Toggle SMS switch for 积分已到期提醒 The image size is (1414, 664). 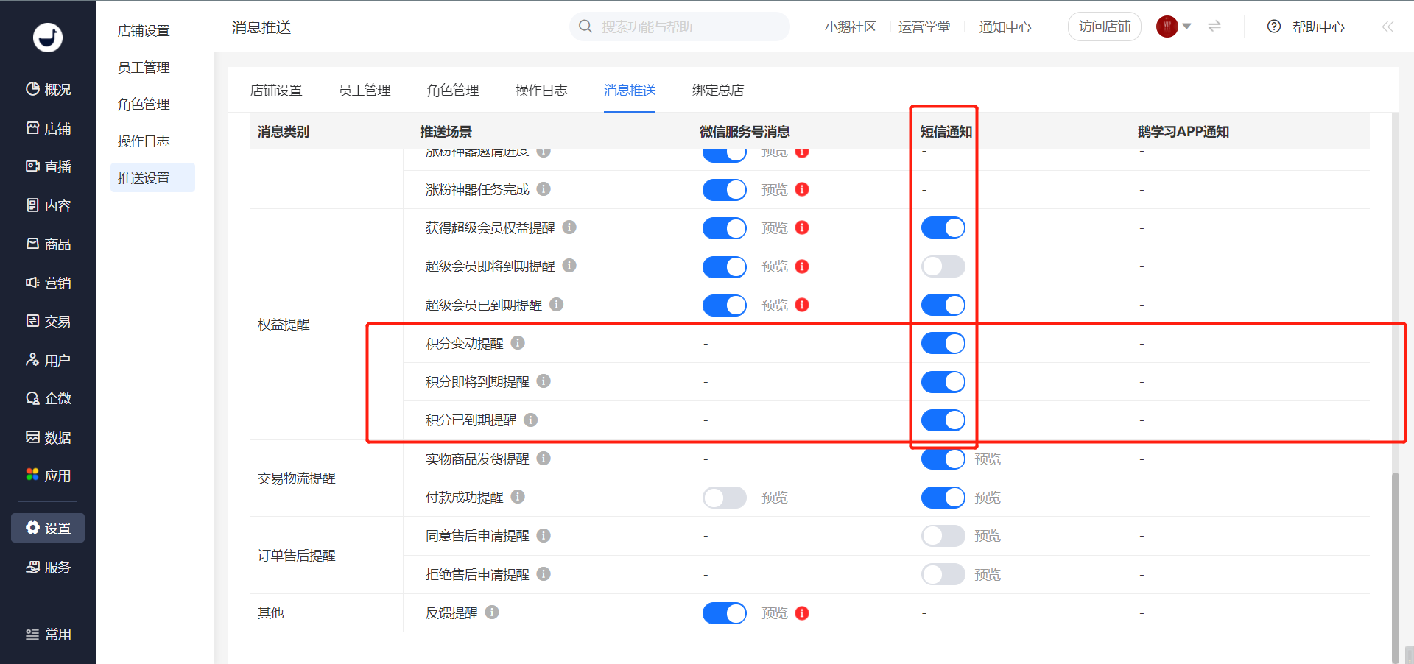click(943, 420)
